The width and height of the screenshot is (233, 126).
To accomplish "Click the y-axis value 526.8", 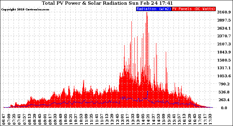I will [x=225, y=92].
